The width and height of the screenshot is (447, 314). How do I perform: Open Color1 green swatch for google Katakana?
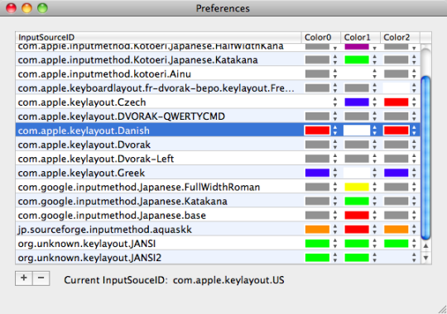coord(357,202)
